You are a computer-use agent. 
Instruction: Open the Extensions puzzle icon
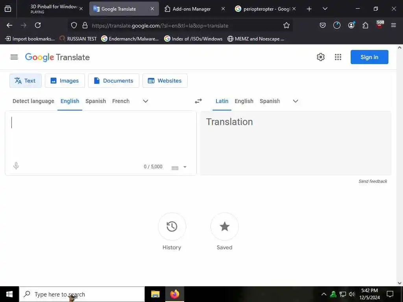click(x=365, y=25)
